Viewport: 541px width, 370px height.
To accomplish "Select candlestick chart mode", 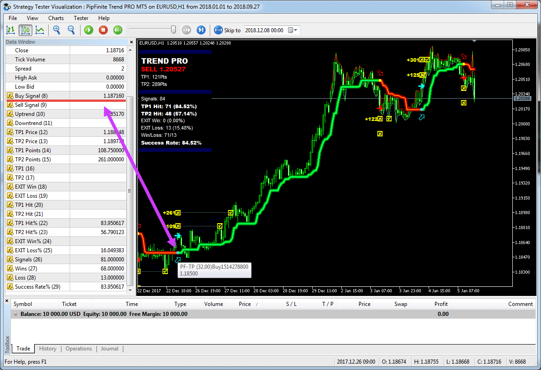I will coord(25,30).
